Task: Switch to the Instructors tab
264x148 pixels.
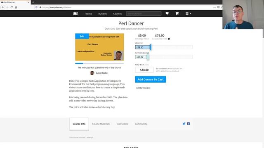Action: click(122, 124)
